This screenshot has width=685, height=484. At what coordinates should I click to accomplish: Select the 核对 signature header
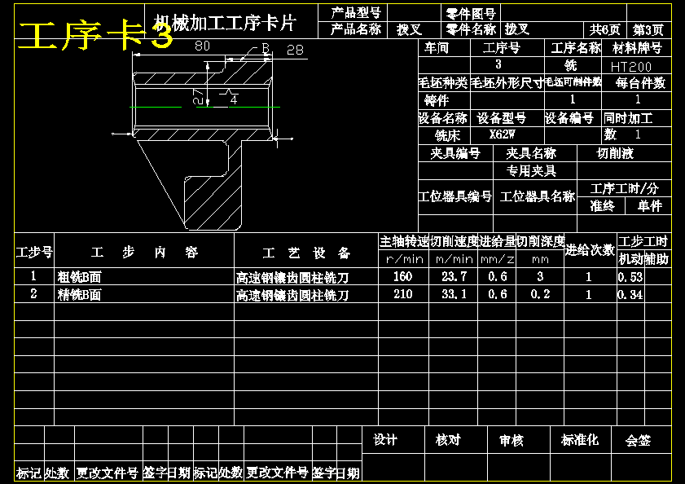pyautogui.click(x=448, y=440)
